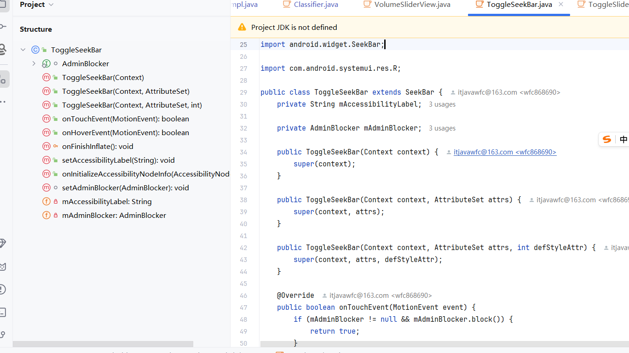This screenshot has height=353, width=629.
Task: Click 'extends' keyword on line 29
Action: (387, 92)
